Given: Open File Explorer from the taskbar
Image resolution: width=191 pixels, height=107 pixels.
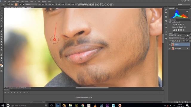Looking at the screenshot, I should (70, 105).
